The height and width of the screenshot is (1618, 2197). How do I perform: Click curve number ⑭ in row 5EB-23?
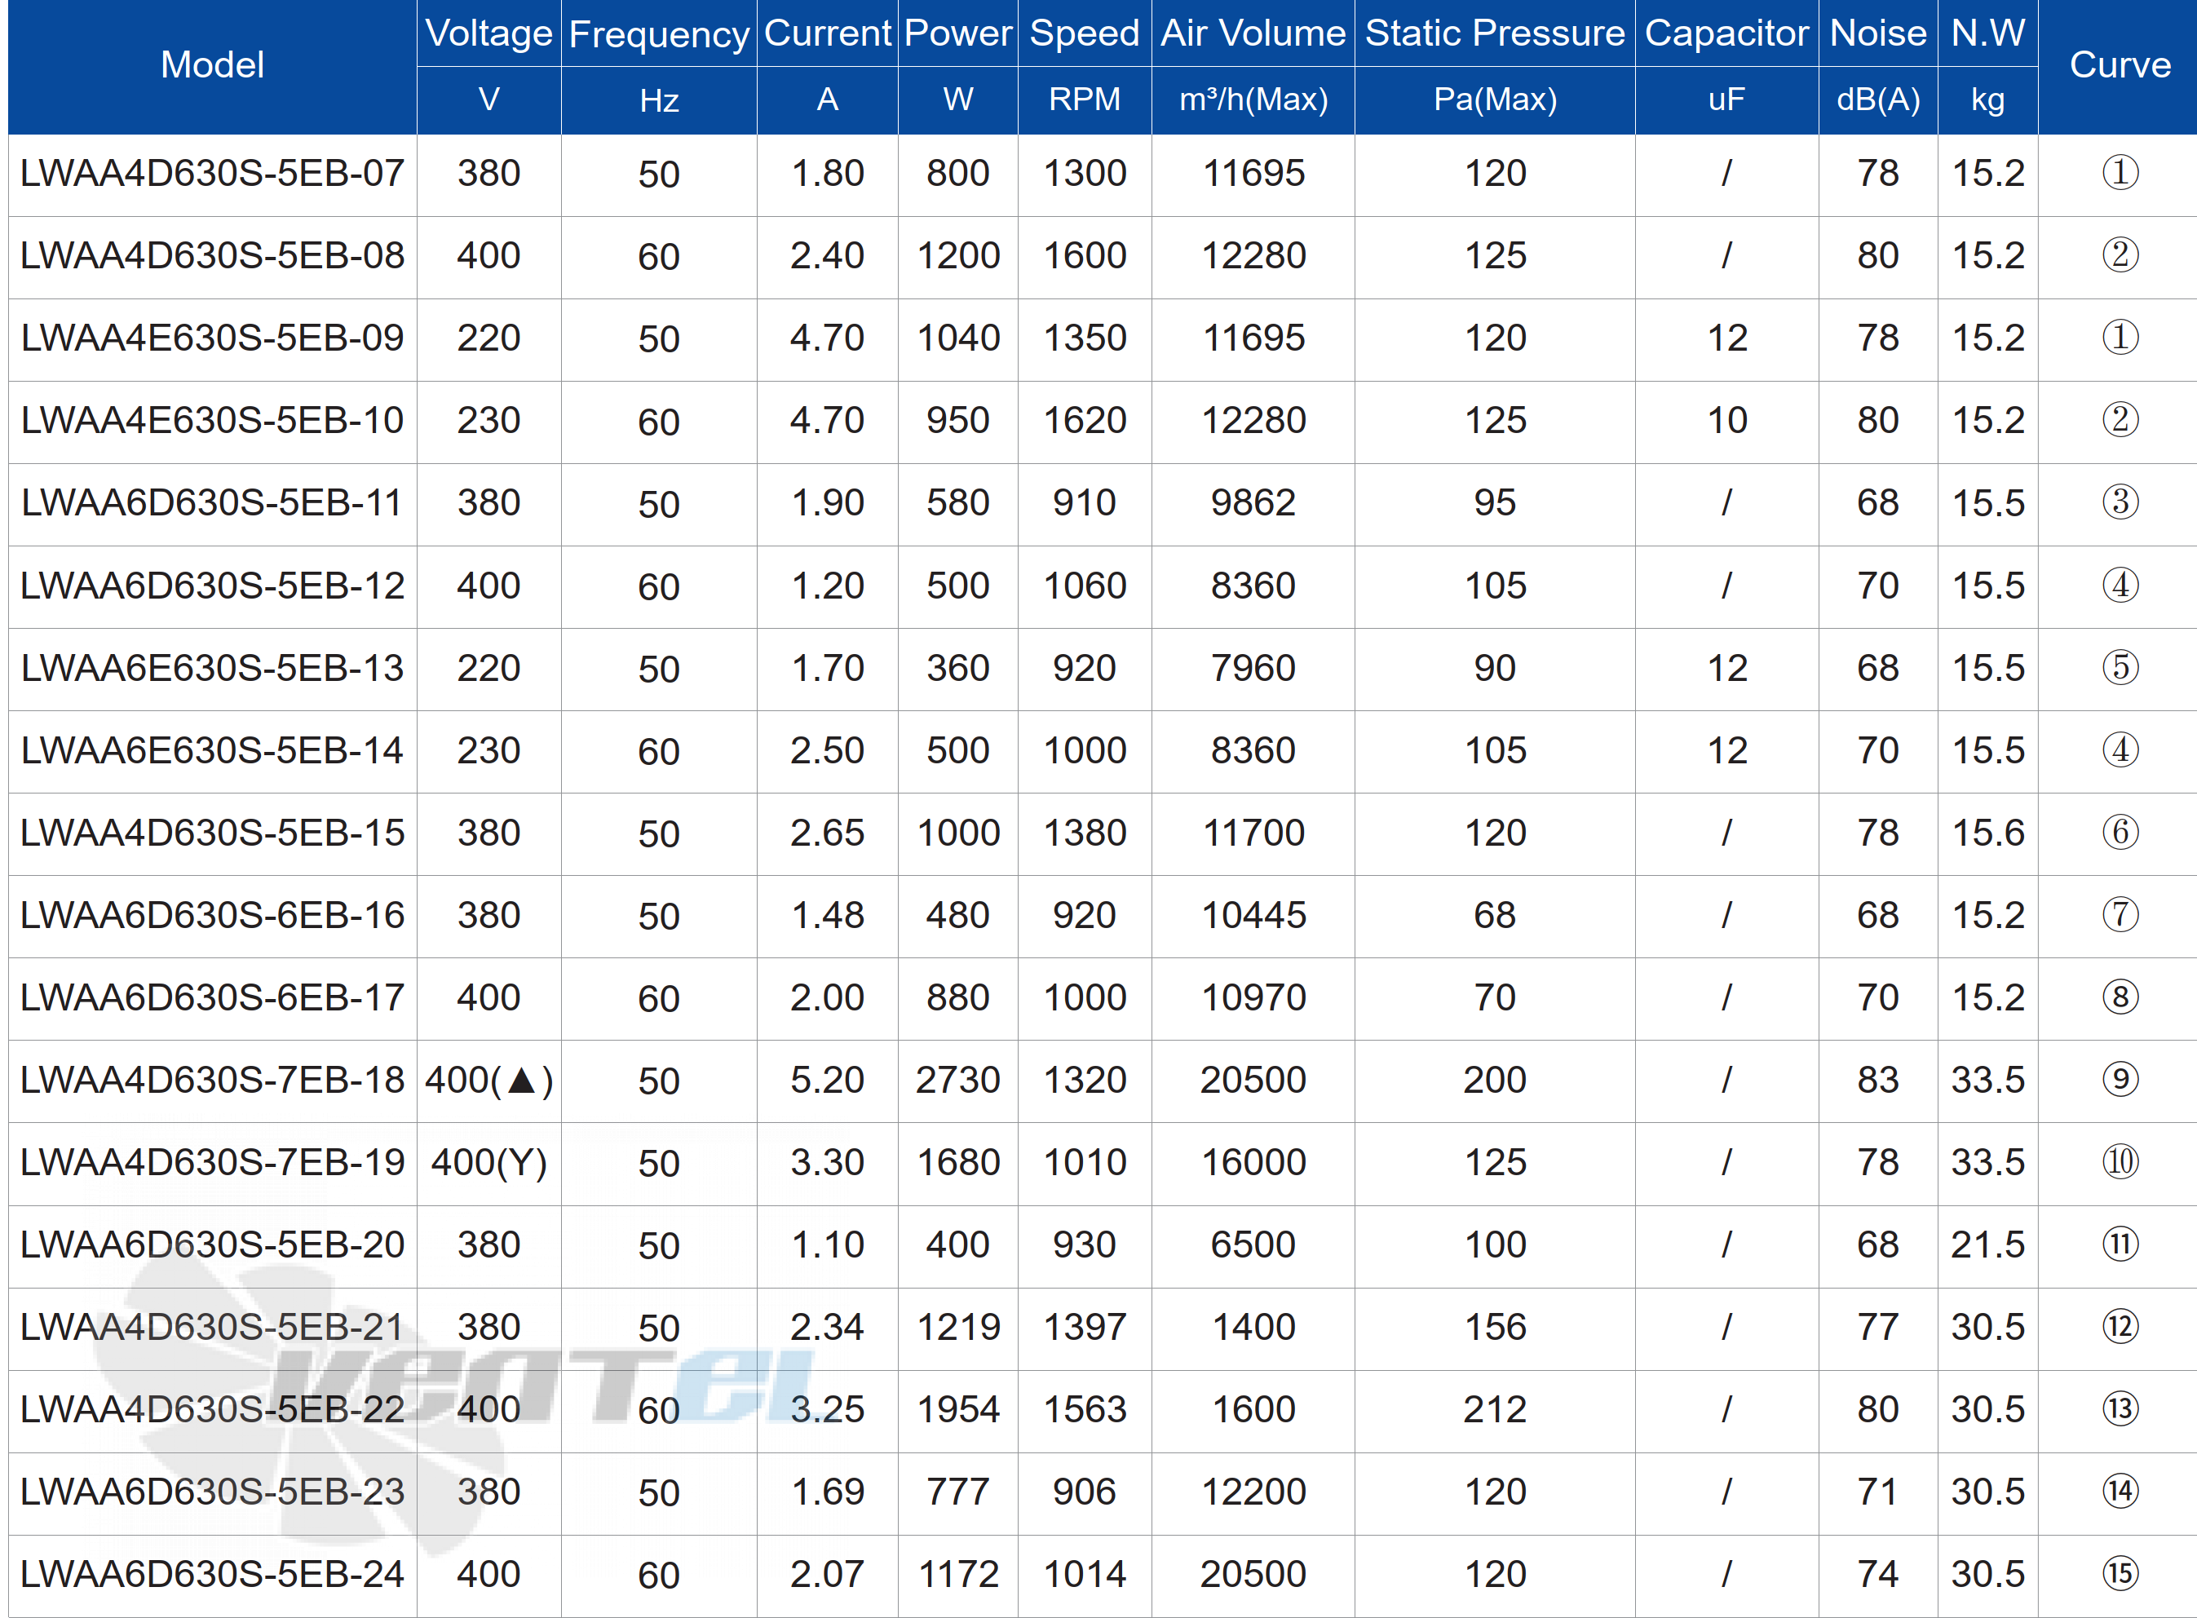(x=2120, y=1491)
